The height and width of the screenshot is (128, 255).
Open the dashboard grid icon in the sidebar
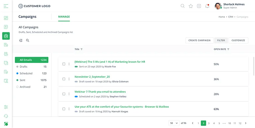6,18
